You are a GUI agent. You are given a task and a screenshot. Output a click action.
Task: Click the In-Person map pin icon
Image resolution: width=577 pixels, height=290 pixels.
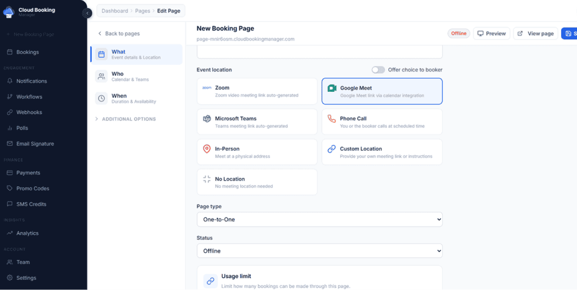click(207, 149)
